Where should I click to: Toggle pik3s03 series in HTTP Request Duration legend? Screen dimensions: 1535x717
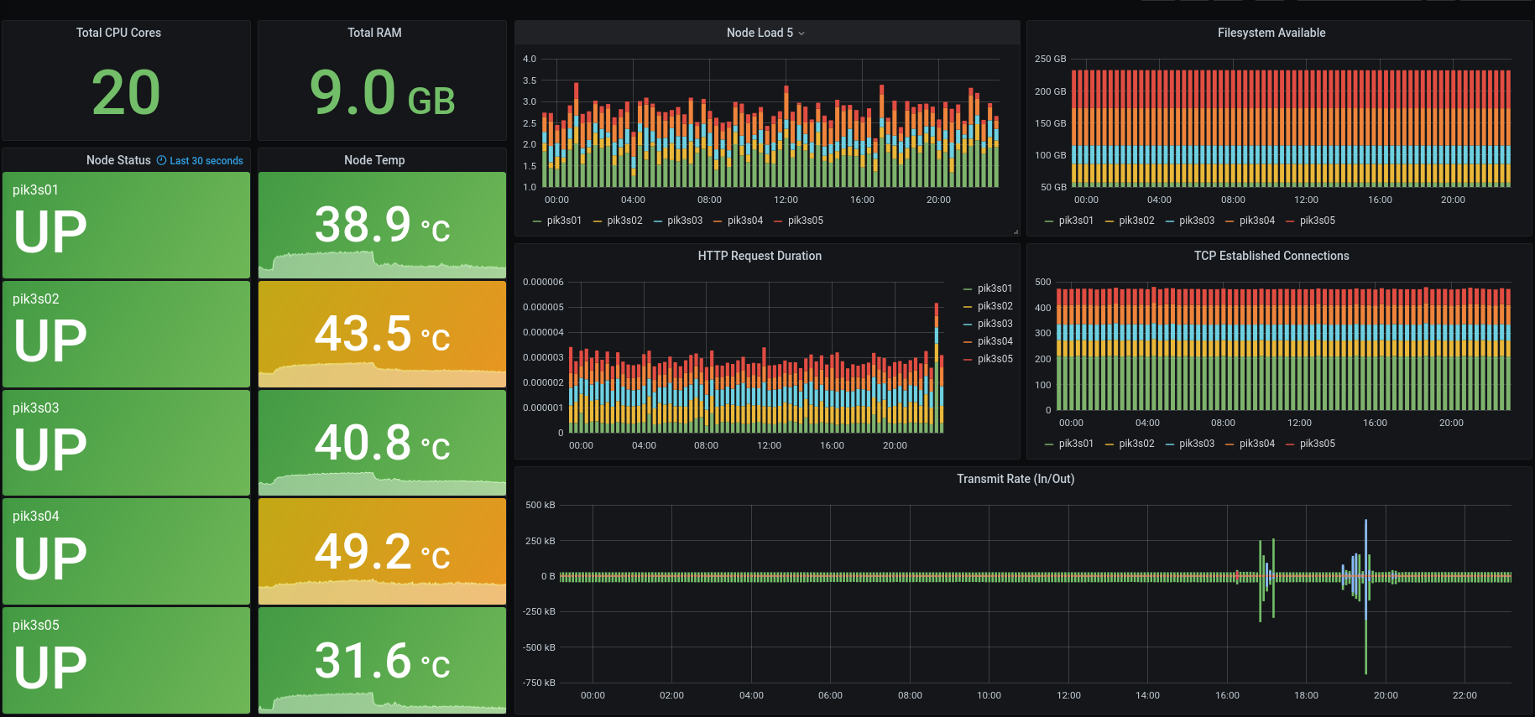coord(995,324)
